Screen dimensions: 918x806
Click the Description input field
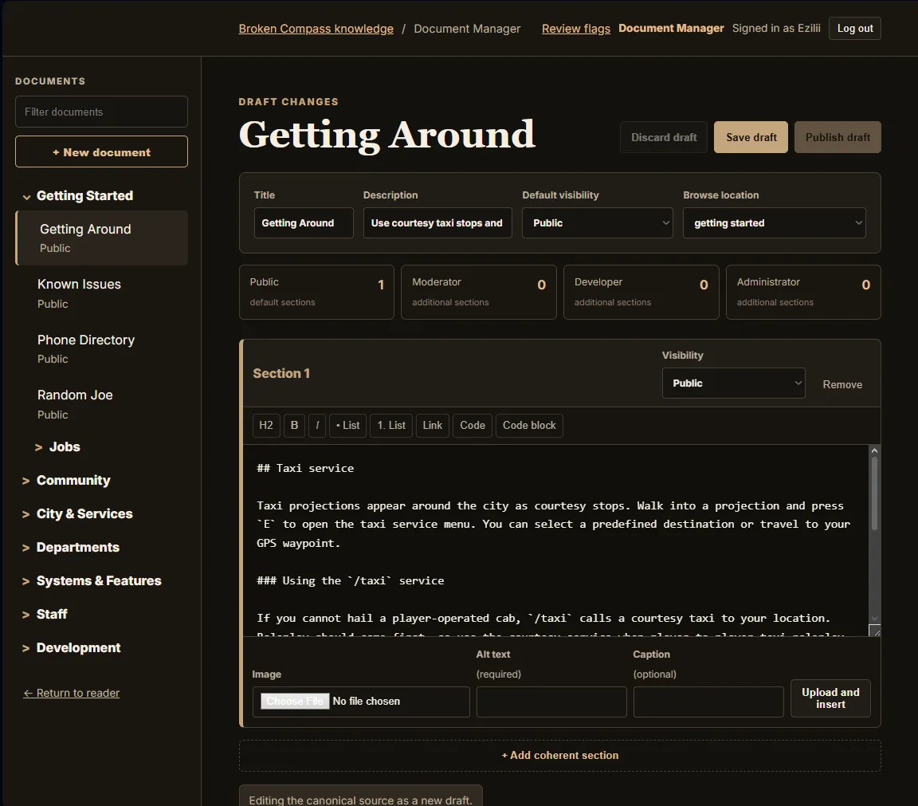pos(437,222)
